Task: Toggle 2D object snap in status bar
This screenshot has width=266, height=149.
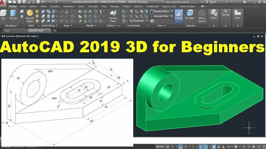Action: pyautogui.click(x=206, y=147)
